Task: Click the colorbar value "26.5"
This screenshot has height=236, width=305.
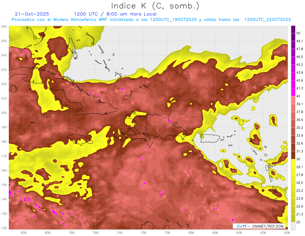Action: (x=300, y=183)
